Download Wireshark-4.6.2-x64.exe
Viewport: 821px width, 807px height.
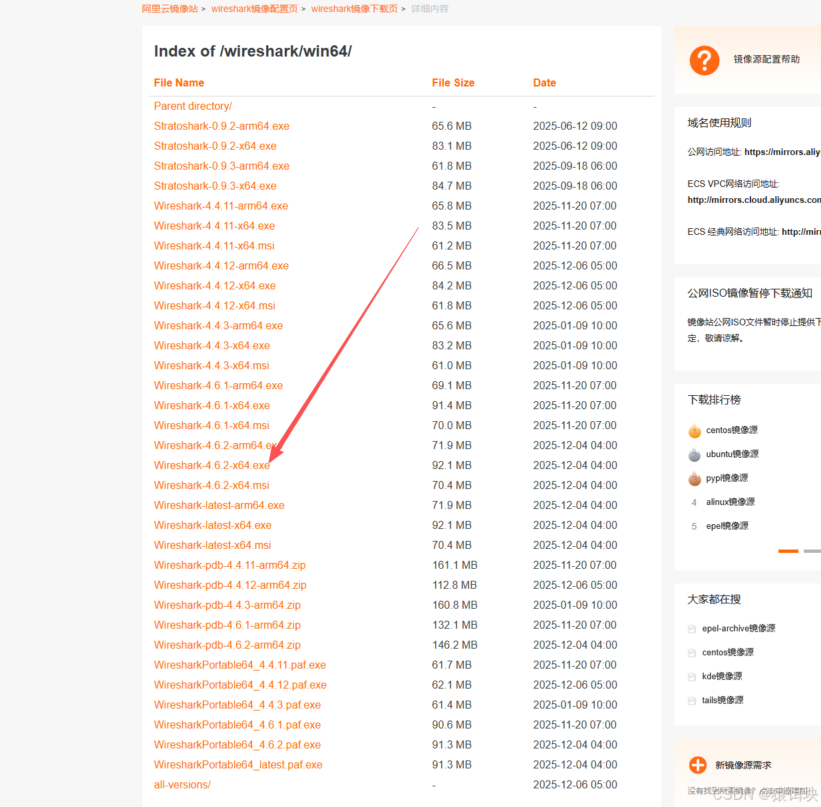pyautogui.click(x=212, y=465)
